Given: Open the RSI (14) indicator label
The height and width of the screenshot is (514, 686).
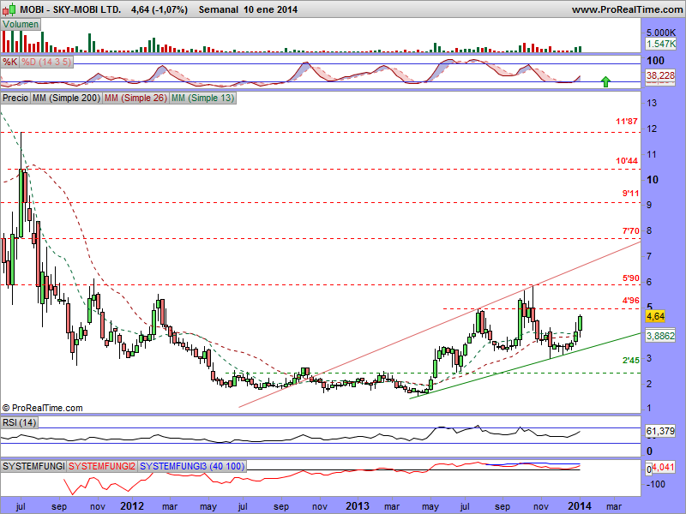Looking at the screenshot, I should (x=19, y=422).
